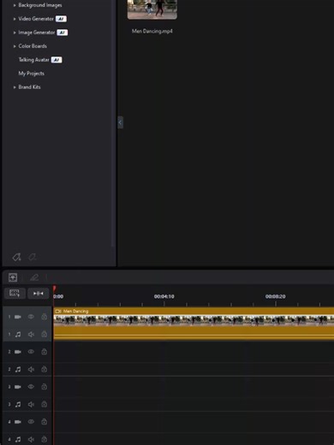Lock audio track 3

pos(44,404)
